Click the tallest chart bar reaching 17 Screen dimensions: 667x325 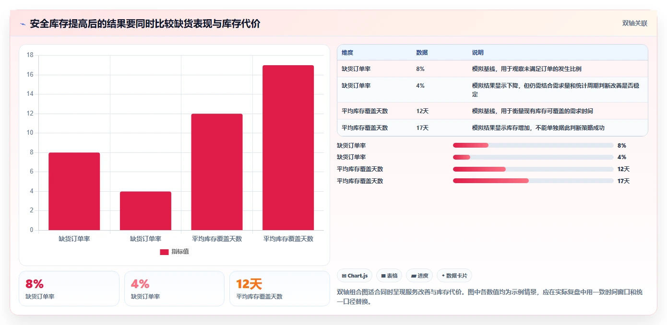pos(288,148)
